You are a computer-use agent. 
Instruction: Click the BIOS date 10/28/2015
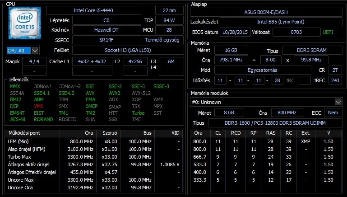(235, 32)
